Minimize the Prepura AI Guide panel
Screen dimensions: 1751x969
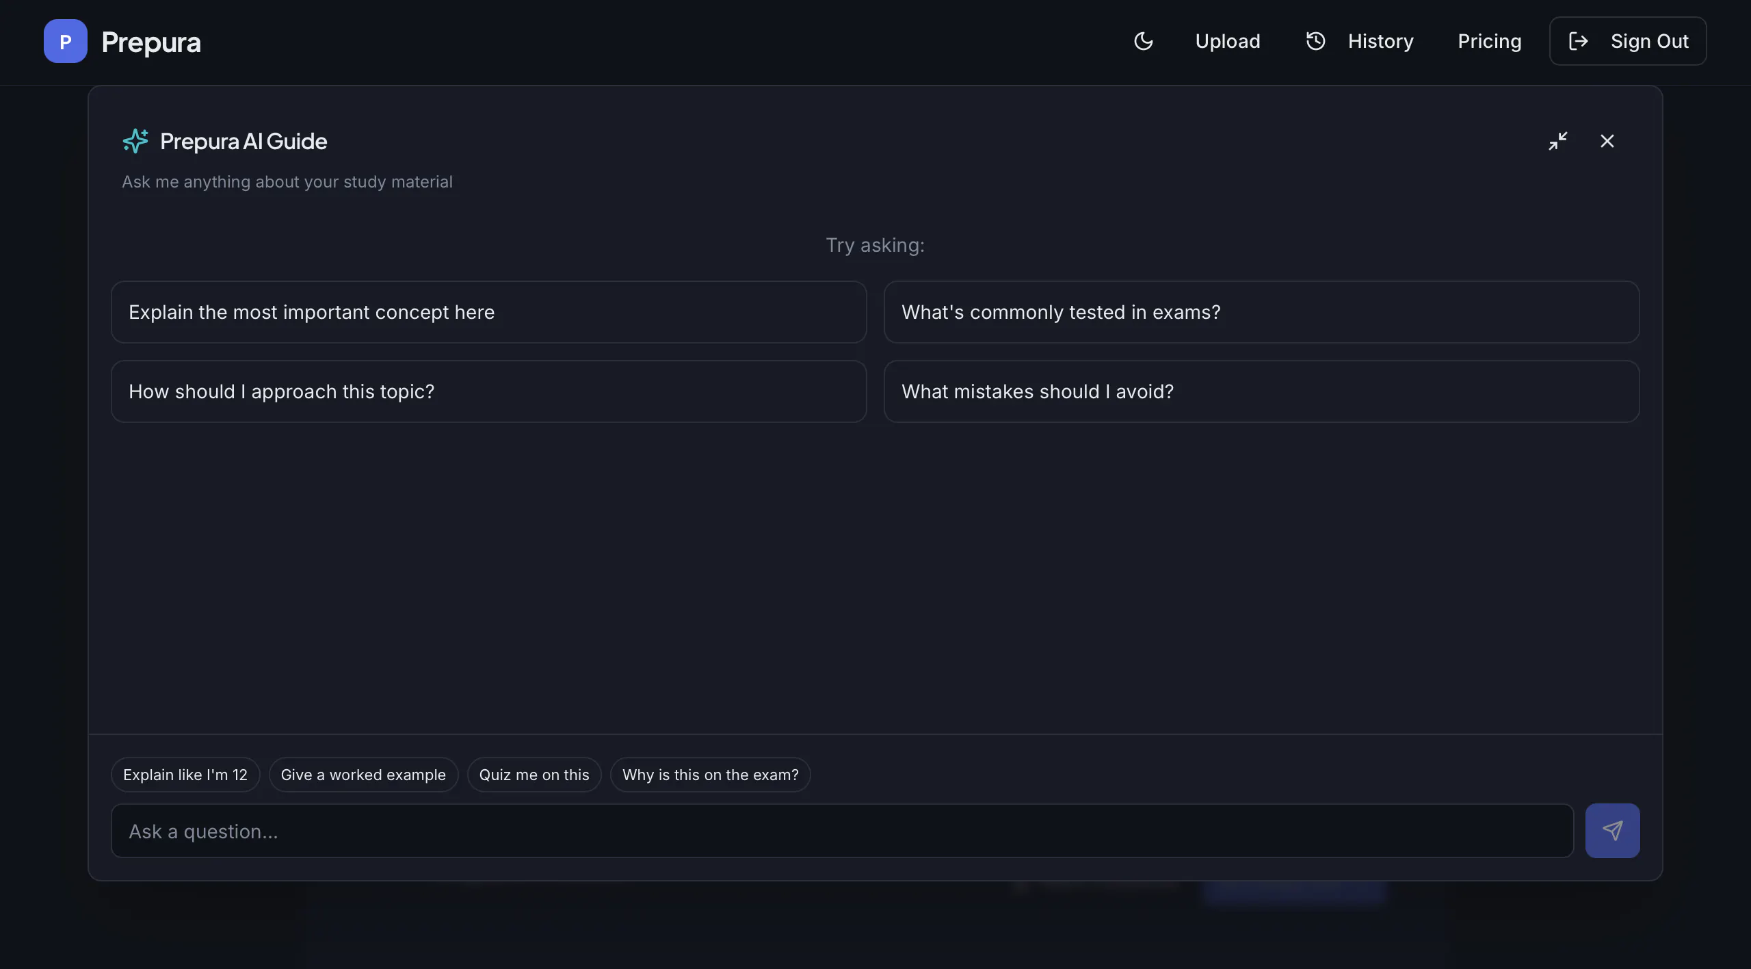(1558, 141)
